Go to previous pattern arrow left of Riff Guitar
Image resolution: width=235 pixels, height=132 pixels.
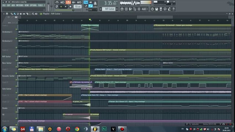coord(101,9)
